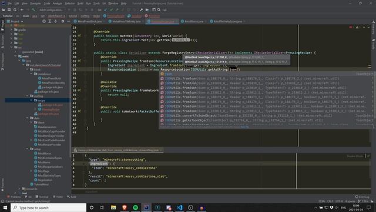Collapse the data package

[x=28, y=118]
